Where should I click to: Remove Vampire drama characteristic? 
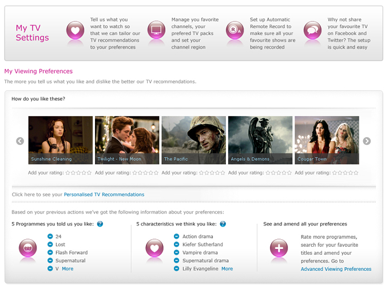tap(176, 252)
